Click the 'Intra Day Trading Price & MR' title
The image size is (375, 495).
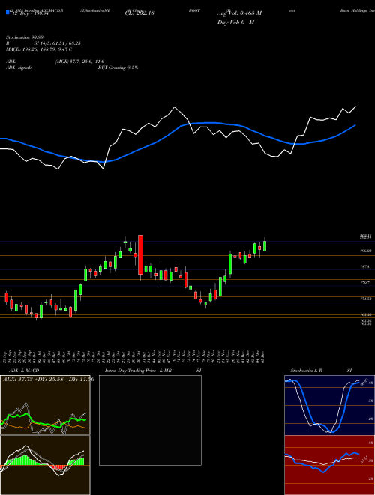pos(138,370)
